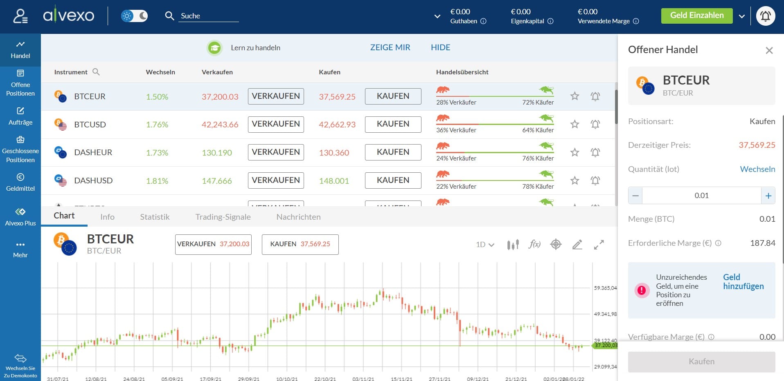Click ZEIGE MIR link
This screenshot has height=381, width=784.
[390, 47]
